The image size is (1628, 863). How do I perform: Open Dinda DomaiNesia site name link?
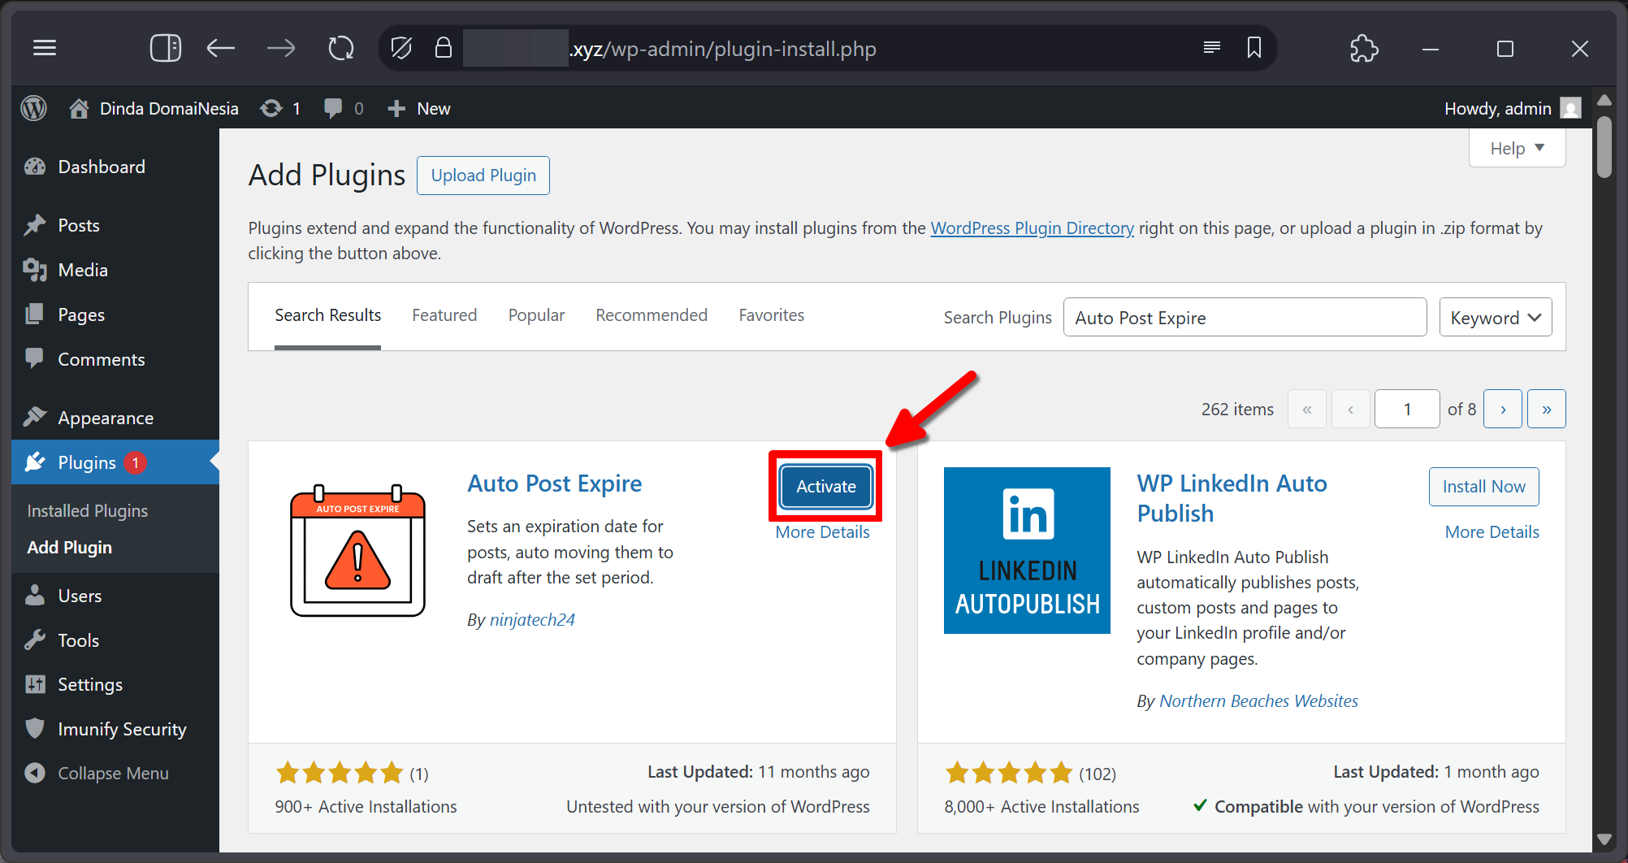coord(169,108)
